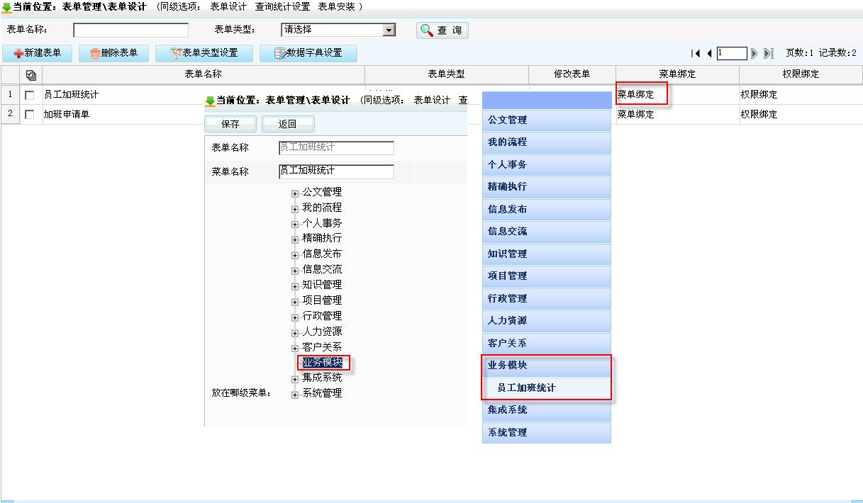Click 员工加班统计 form name cell
This screenshot has height=503, width=863.
[x=71, y=94]
